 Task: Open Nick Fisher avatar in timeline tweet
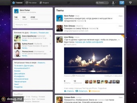(x=59, y=18)
